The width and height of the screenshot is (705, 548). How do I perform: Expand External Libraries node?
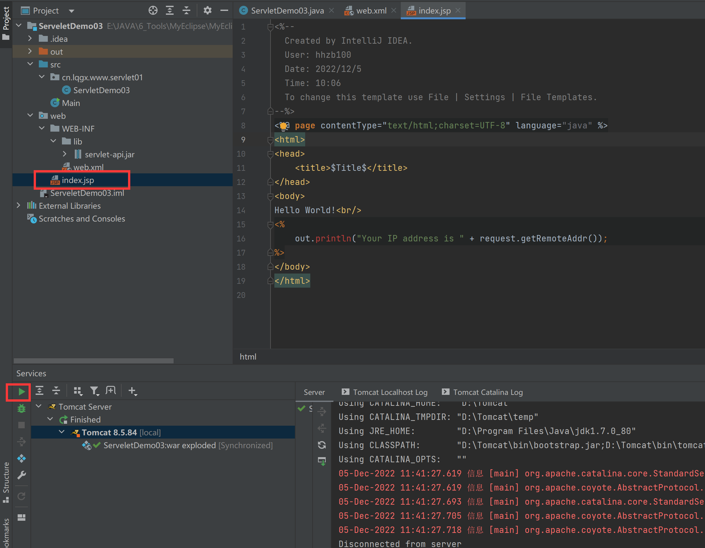pyautogui.click(x=18, y=205)
